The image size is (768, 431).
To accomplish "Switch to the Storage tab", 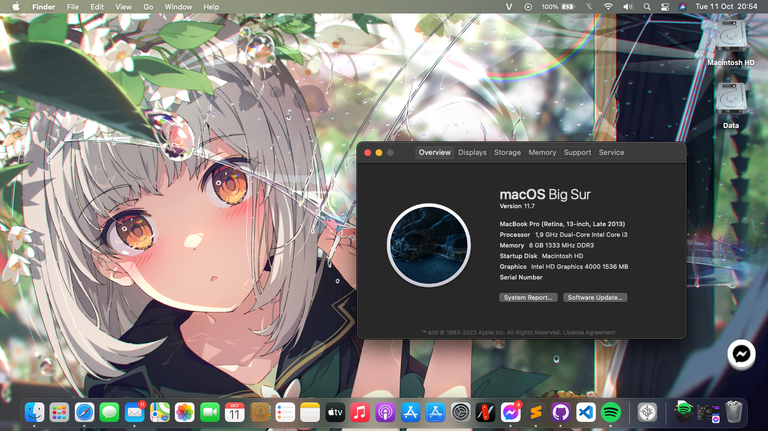I will 507,153.
